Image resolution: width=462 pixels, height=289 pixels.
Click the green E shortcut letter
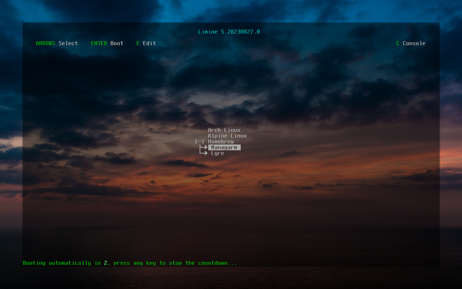click(138, 43)
